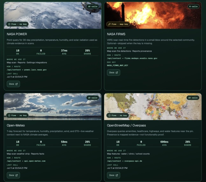206x182 pixels.
Task: Click Open-Meteo 26% share value
Action: (87, 142)
